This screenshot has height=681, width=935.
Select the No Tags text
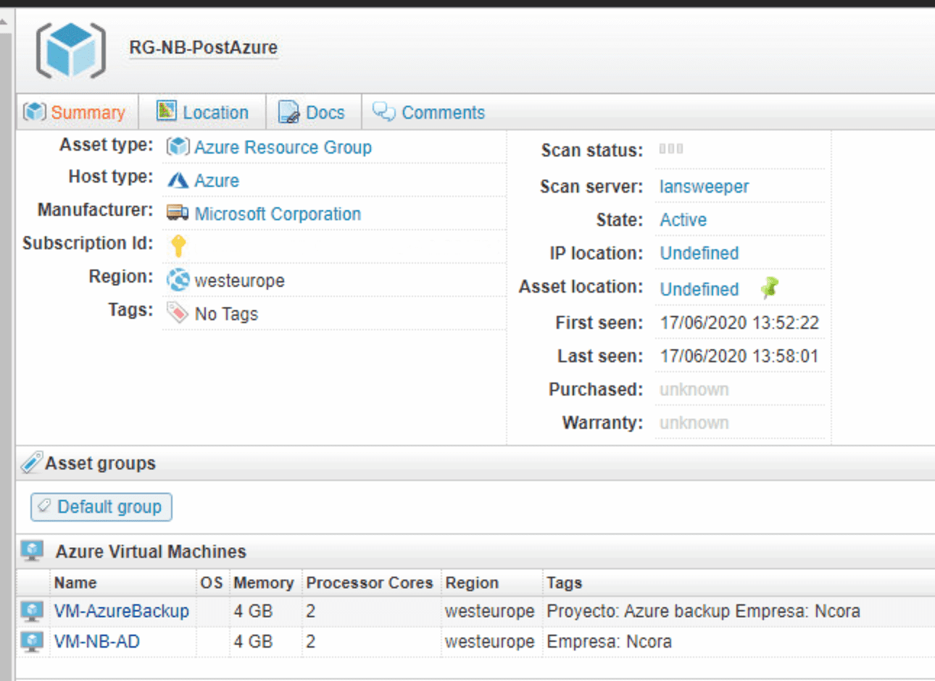(x=226, y=314)
